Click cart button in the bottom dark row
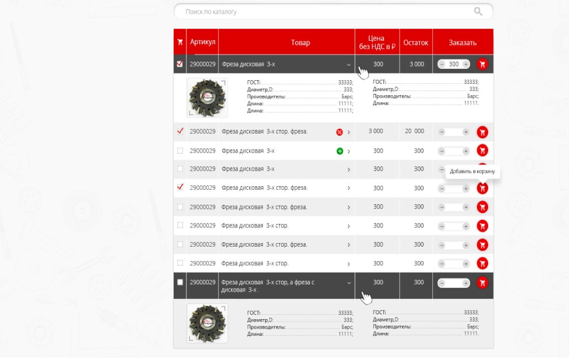The height and width of the screenshot is (358, 569). [x=482, y=283]
